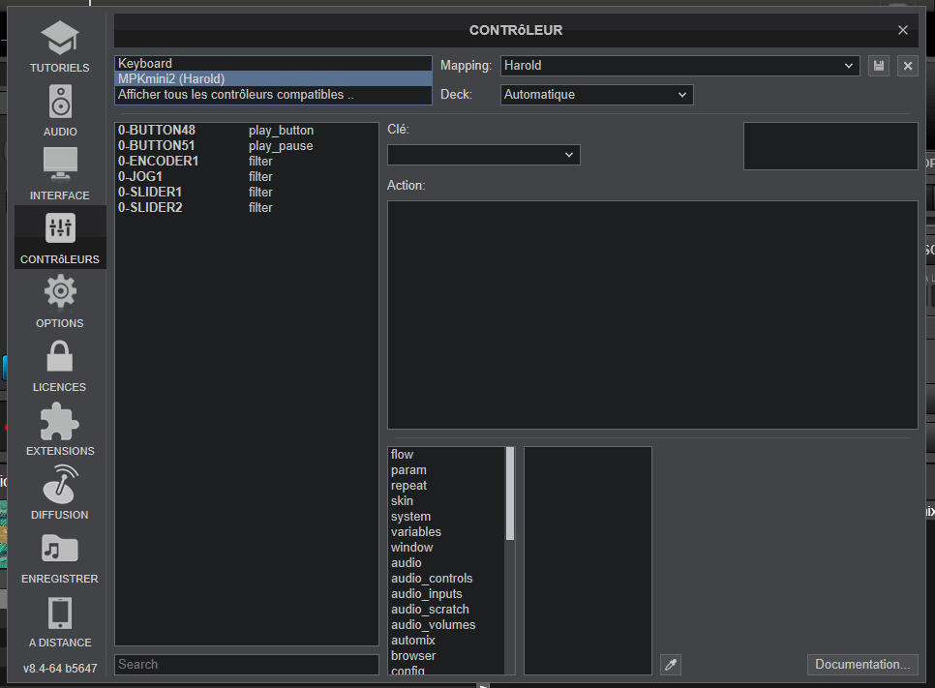Image resolution: width=935 pixels, height=688 pixels.
Task: Click the action category list scrollbar
Action: pos(510,494)
